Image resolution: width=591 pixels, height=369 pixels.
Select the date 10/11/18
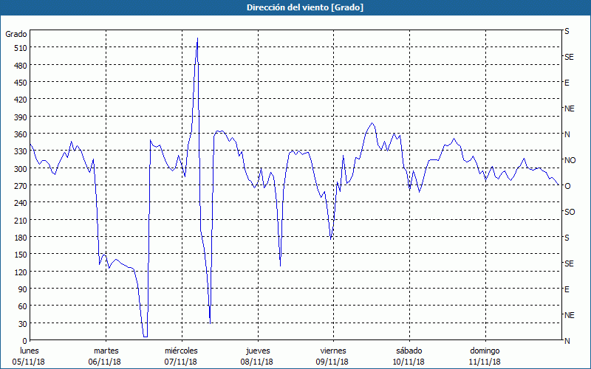pyautogui.click(x=409, y=362)
